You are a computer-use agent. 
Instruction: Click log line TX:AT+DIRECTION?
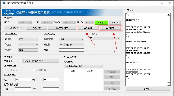[x=134, y=30]
